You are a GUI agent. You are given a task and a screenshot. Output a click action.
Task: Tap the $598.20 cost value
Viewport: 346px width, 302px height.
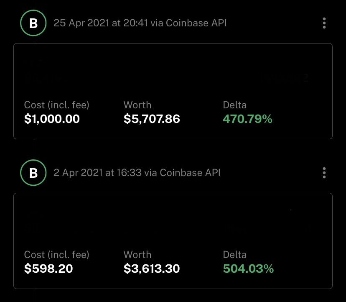[48, 269]
